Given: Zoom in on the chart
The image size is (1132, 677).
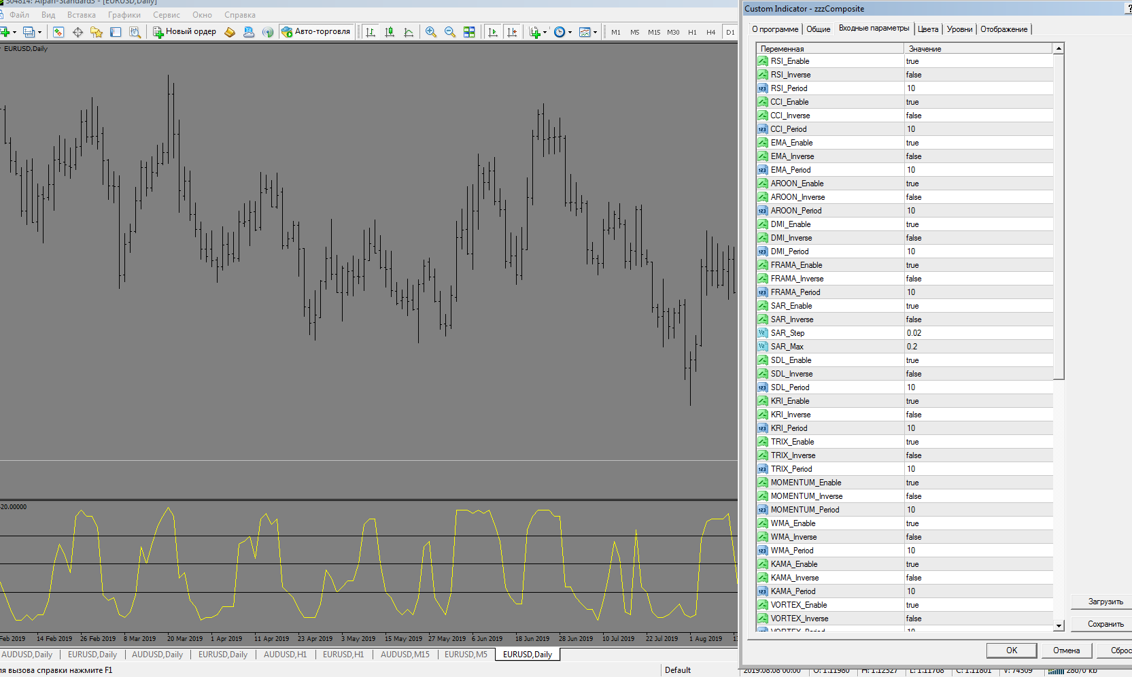Looking at the screenshot, I should 430,32.
